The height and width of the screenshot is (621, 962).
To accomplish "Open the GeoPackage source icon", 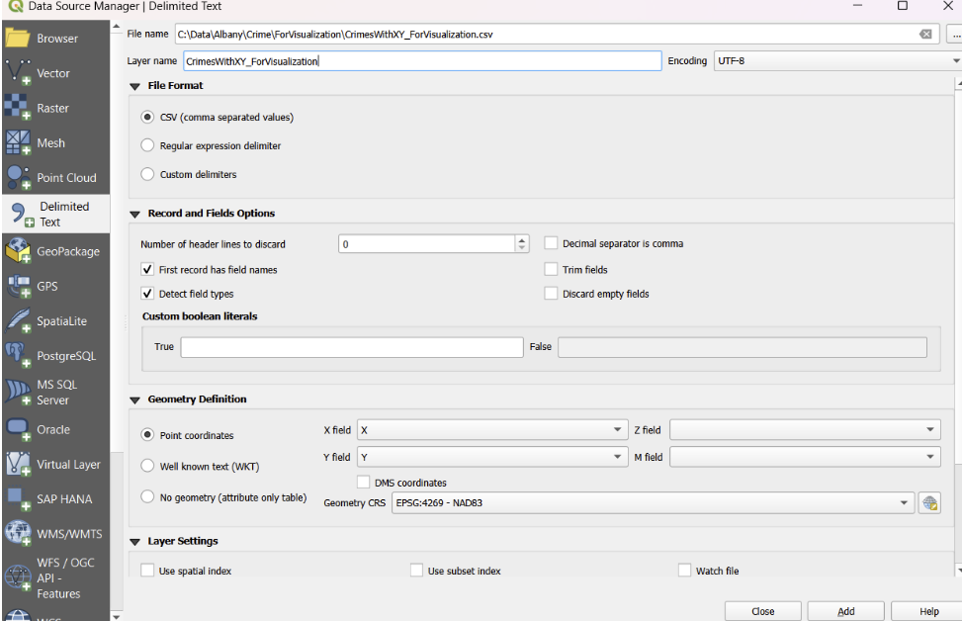I will point(19,252).
